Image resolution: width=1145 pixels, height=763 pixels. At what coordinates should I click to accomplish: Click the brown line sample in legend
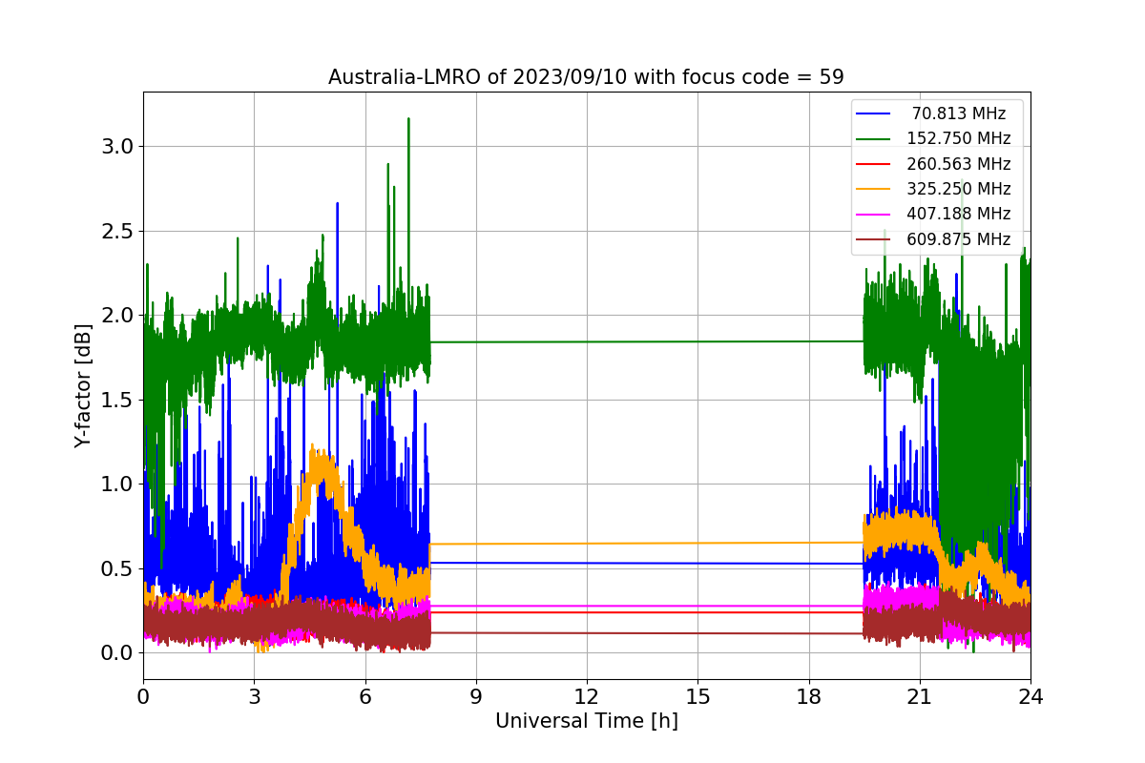(873, 239)
